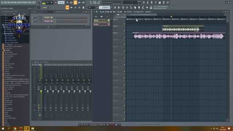The width and height of the screenshot is (233, 131).
Task: Toggle the typing keyboard to piano button
Action: click(67, 7)
